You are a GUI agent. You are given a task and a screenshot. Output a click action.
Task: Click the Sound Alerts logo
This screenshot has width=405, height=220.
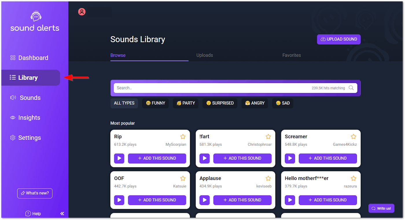[x=35, y=21]
